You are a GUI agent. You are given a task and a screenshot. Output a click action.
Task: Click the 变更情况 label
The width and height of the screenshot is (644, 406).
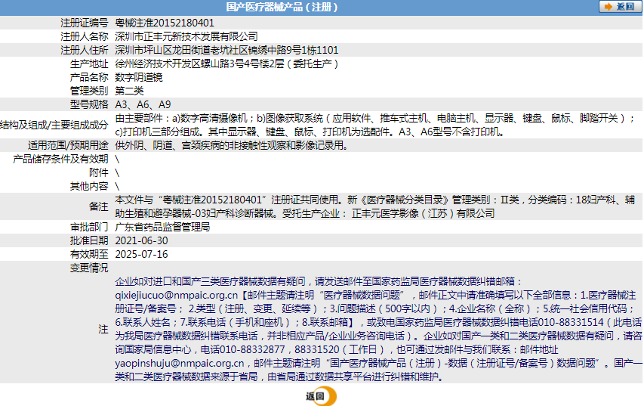(89, 268)
